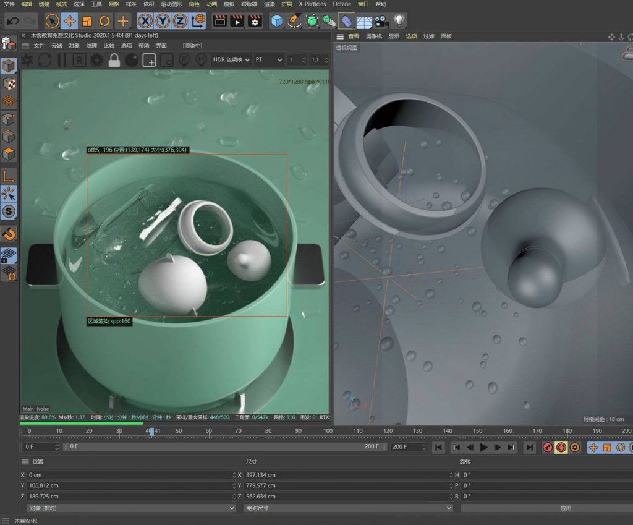This screenshot has height=525, width=633.
Task: Select the Rotate tool
Action: click(104, 20)
